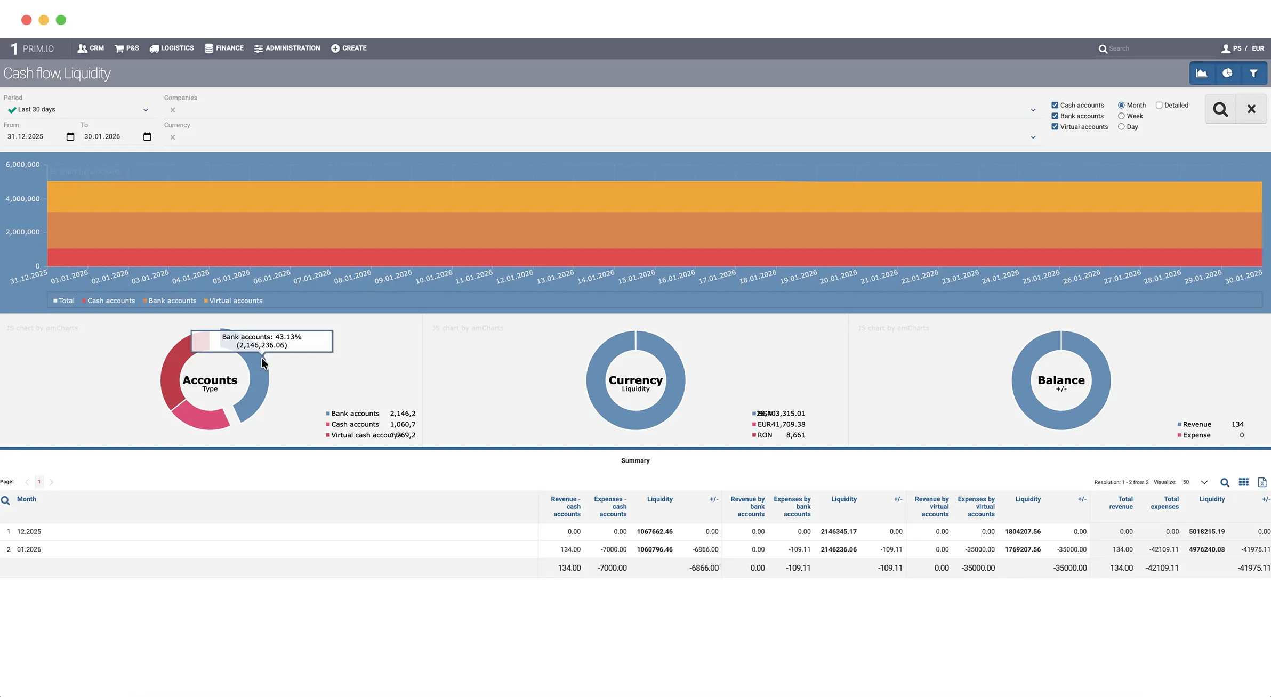Clear the Companies selection

click(x=173, y=110)
